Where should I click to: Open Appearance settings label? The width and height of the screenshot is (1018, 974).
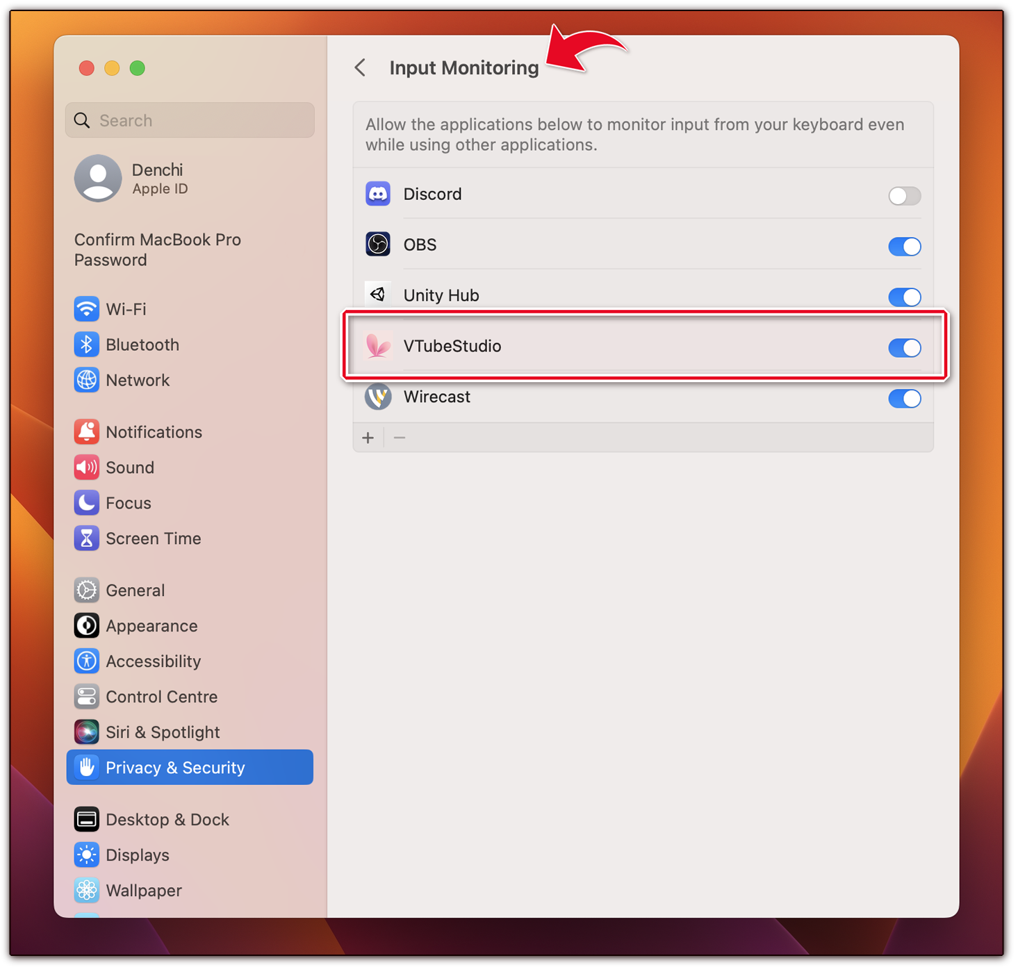(x=152, y=626)
